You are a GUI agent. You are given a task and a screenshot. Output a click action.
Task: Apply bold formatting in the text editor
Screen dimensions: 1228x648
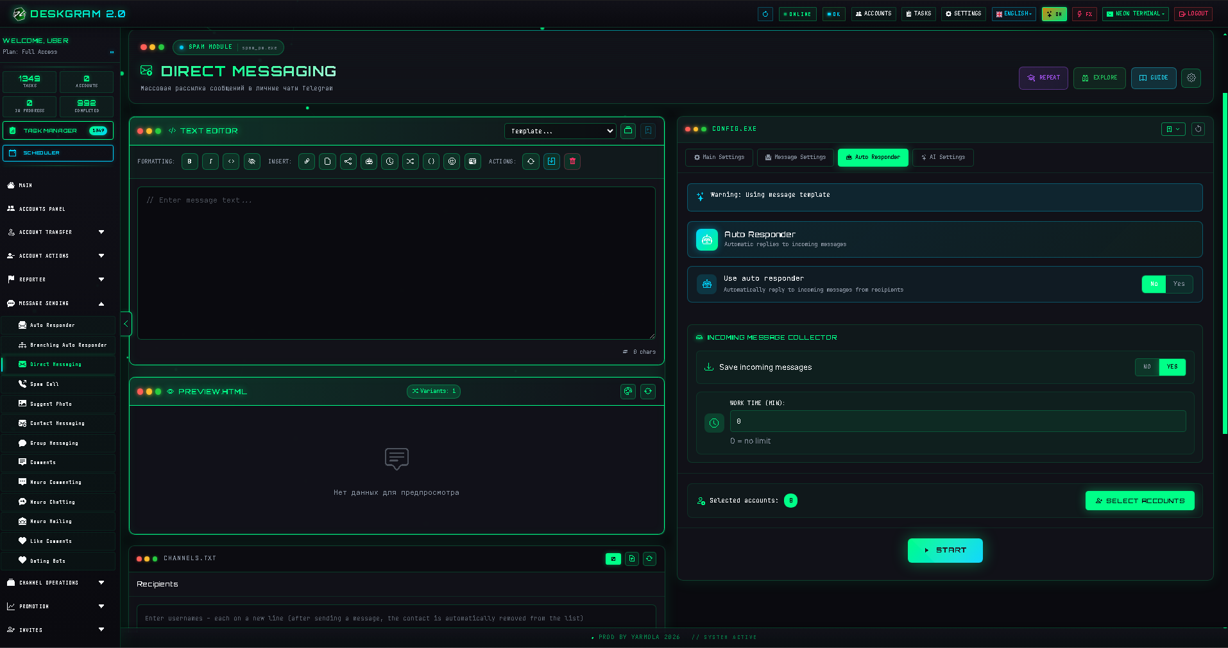click(x=189, y=162)
